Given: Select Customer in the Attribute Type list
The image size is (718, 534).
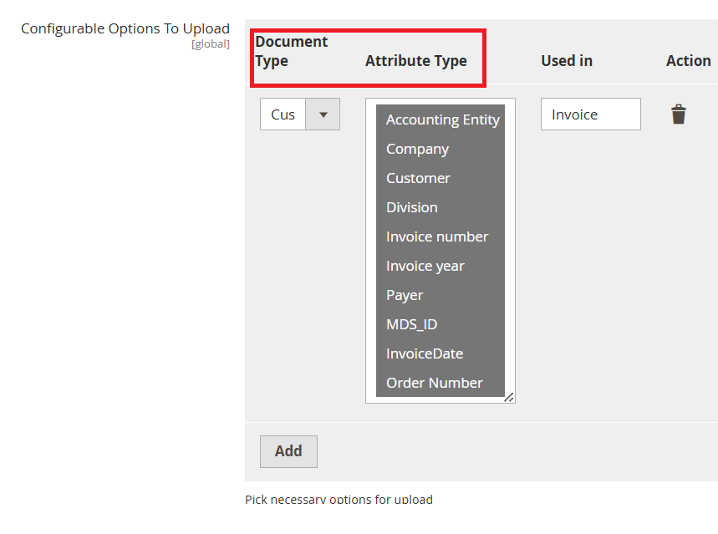Looking at the screenshot, I should coord(418,178).
